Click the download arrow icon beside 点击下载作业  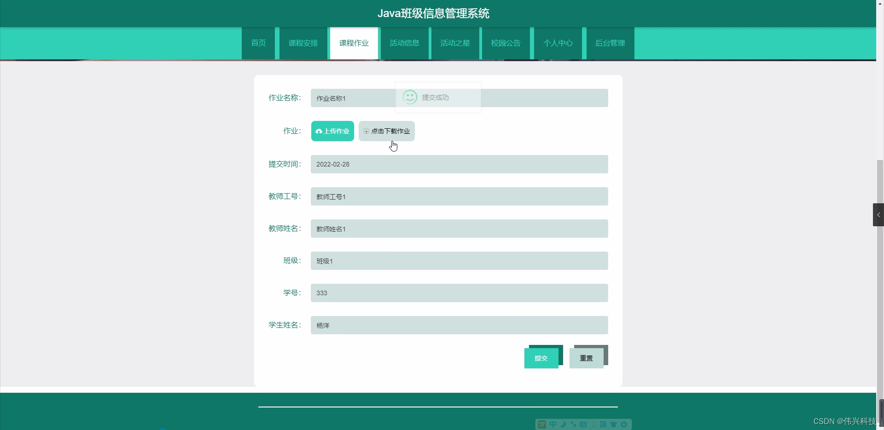(x=366, y=131)
